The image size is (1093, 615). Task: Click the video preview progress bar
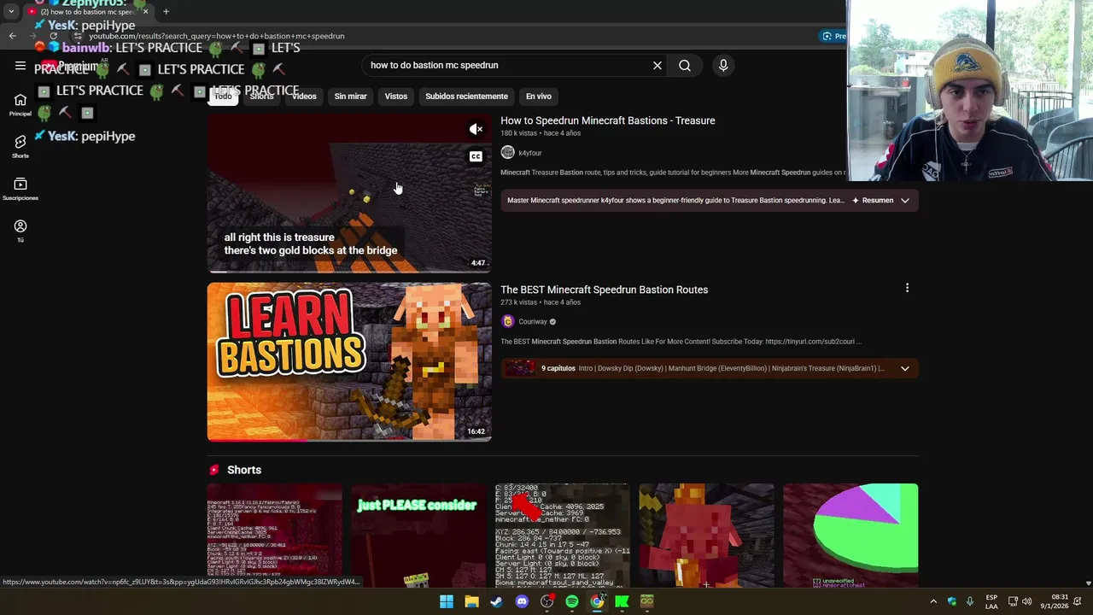tap(349, 272)
